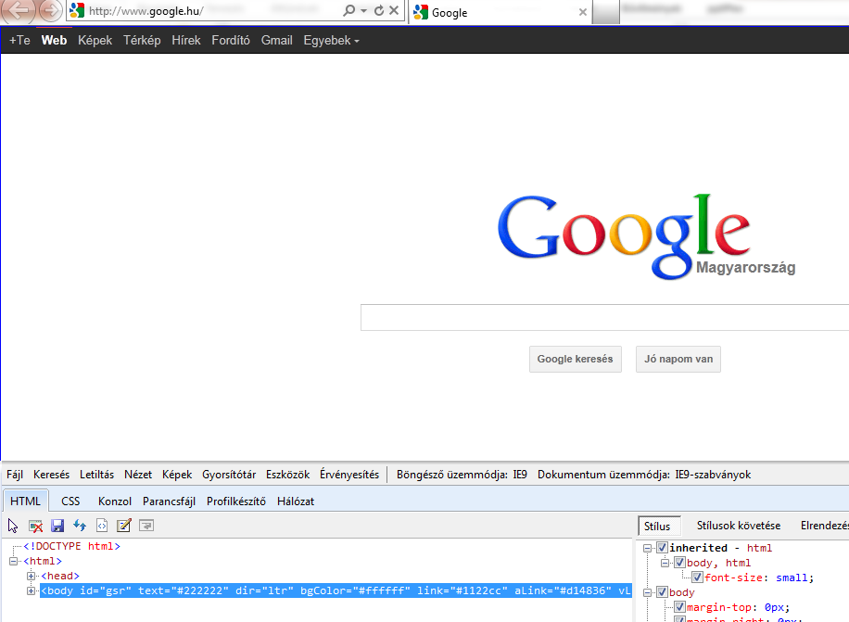Select the highlighted <body id="gsr"> row
The width and height of the screenshot is (849, 622).
336,590
